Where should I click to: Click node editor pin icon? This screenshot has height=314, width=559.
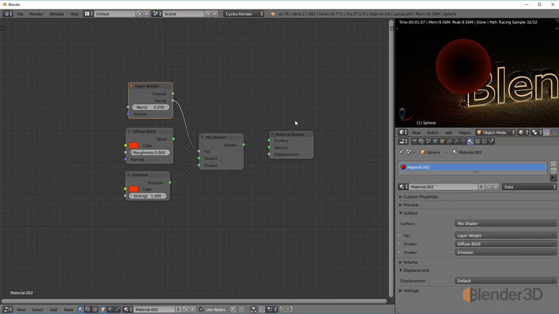(x=233, y=310)
